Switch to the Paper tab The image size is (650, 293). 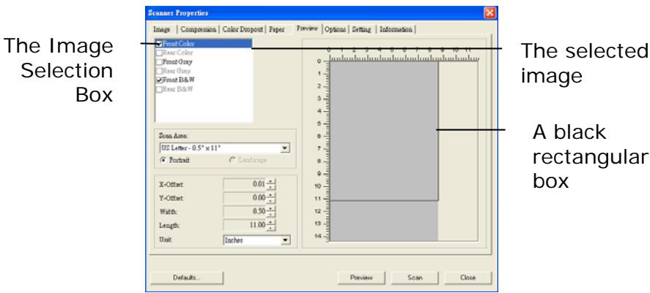(276, 30)
